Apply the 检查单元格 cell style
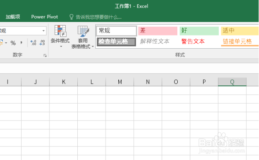259x160 pixels. pos(116,42)
